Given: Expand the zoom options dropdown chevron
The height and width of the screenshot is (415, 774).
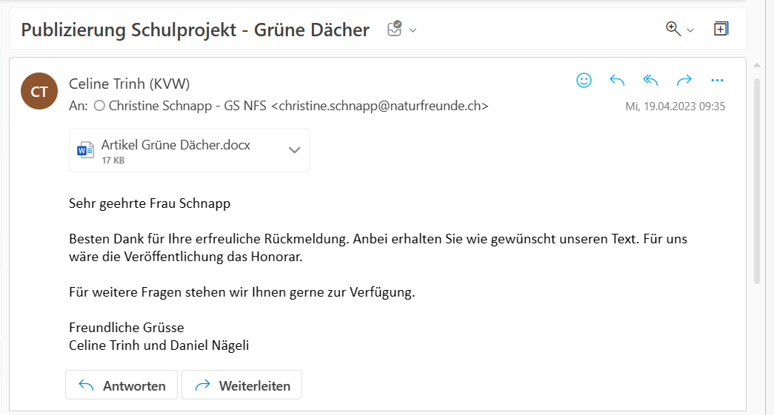Looking at the screenshot, I should tap(690, 30).
